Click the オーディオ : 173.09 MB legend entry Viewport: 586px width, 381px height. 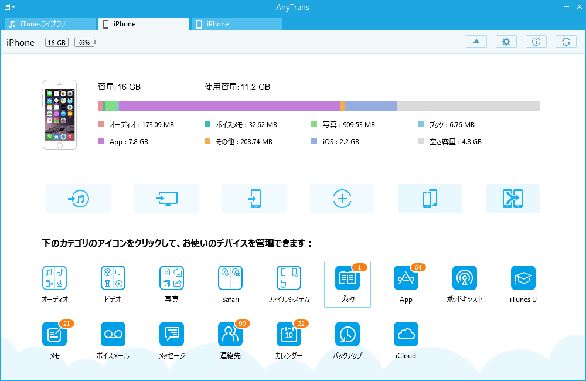[x=136, y=124]
